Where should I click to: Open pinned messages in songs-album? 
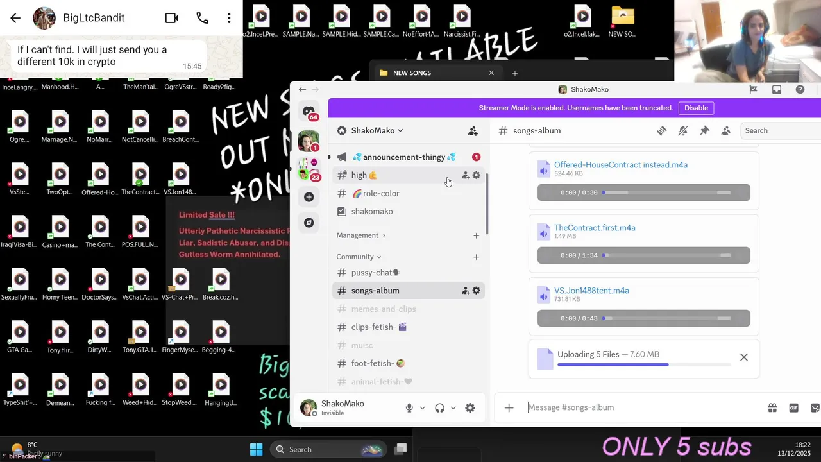pyautogui.click(x=704, y=131)
